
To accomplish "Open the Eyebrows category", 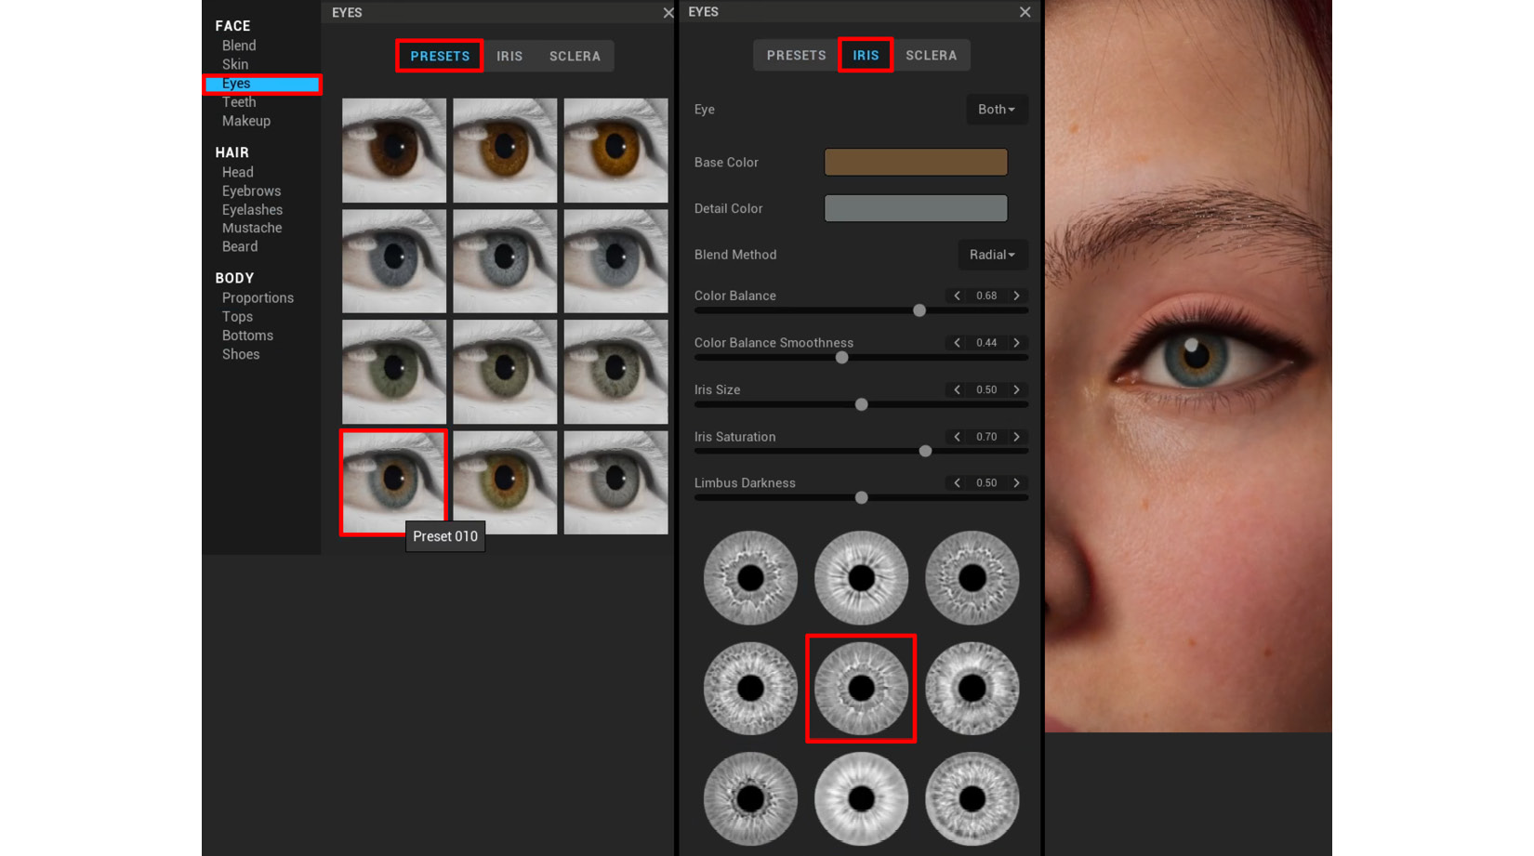I will point(251,191).
